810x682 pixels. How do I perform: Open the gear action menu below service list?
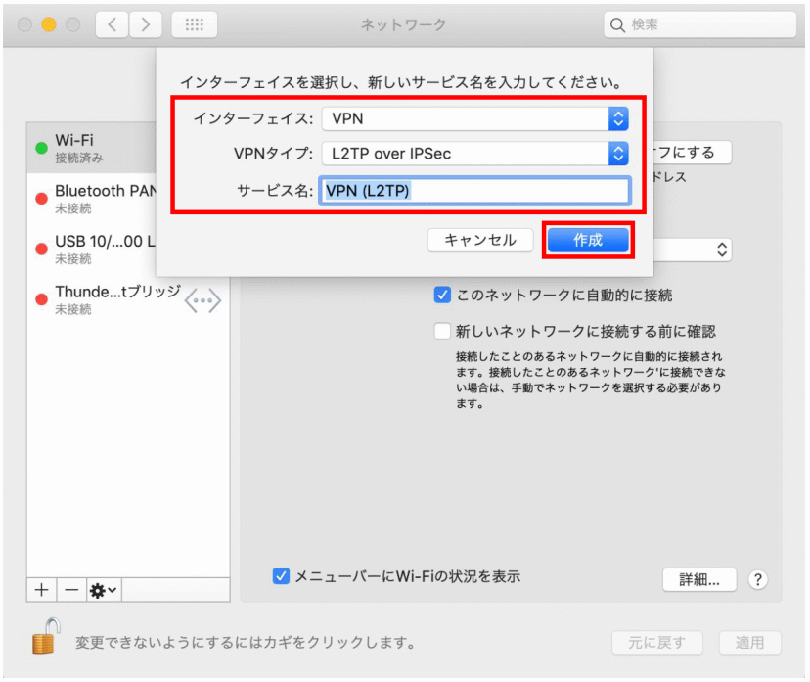point(103,590)
